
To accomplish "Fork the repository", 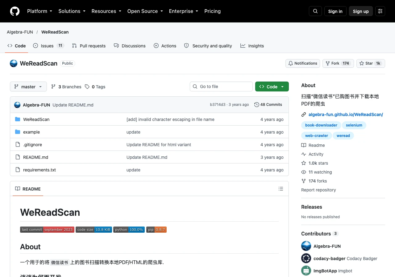I will click(338, 63).
